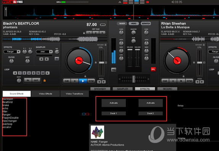Open the RECORD tab
219x151 pixels.
pyautogui.click(x=167, y=89)
